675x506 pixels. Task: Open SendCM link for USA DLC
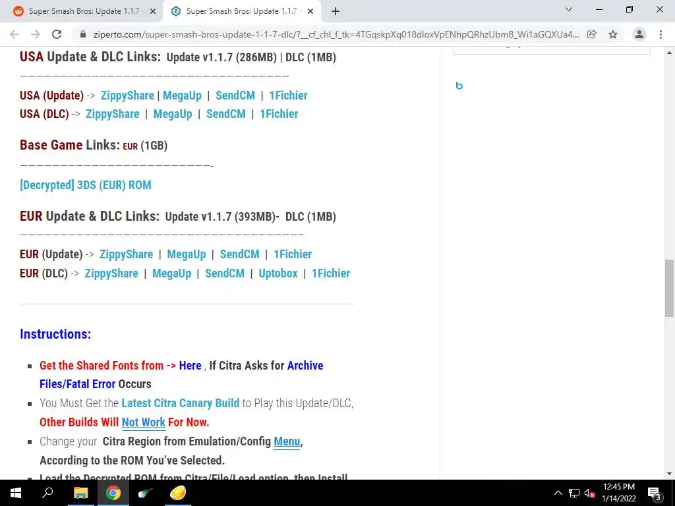pyautogui.click(x=226, y=114)
